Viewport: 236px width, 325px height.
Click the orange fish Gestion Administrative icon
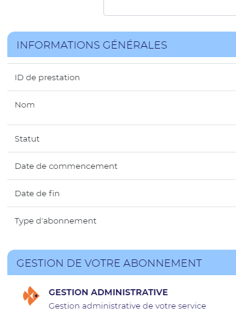(x=31, y=296)
